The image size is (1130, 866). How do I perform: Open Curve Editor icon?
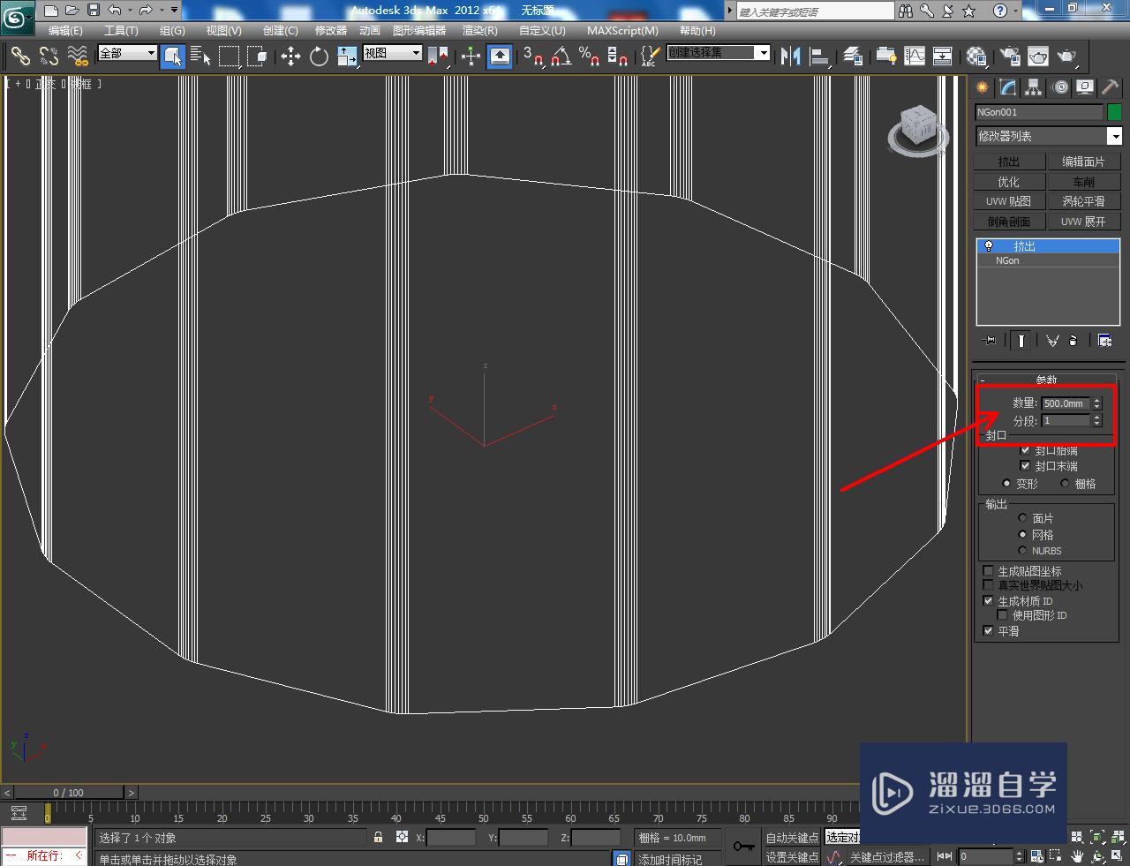[x=915, y=56]
